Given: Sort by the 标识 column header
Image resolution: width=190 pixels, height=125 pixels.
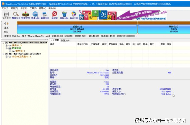Looking at the screenshot, I should pos(104,44).
